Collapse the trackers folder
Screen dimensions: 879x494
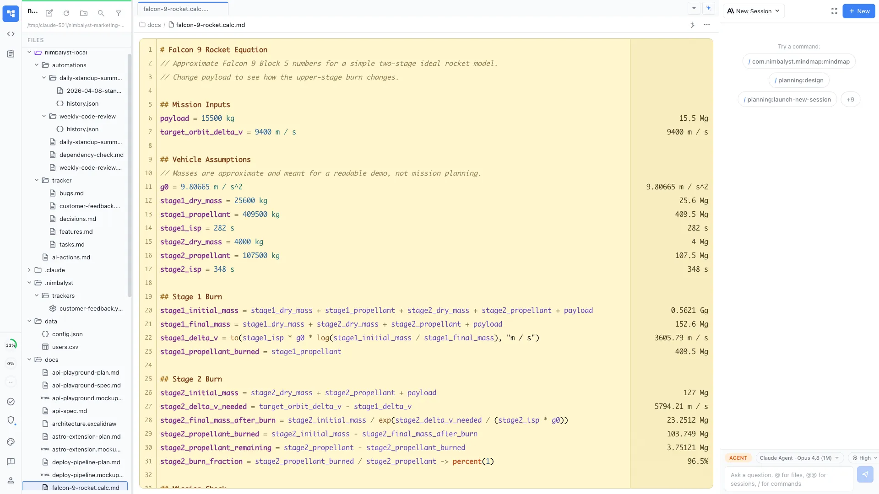click(37, 295)
